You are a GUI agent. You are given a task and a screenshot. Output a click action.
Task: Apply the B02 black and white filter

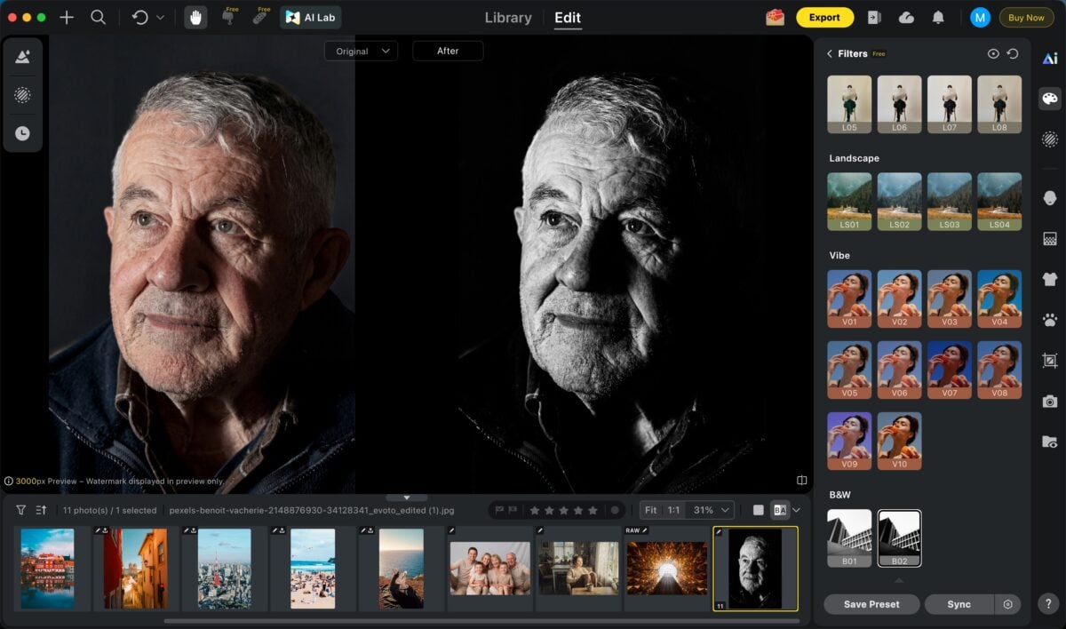pyautogui.click(x=899, y=537)
